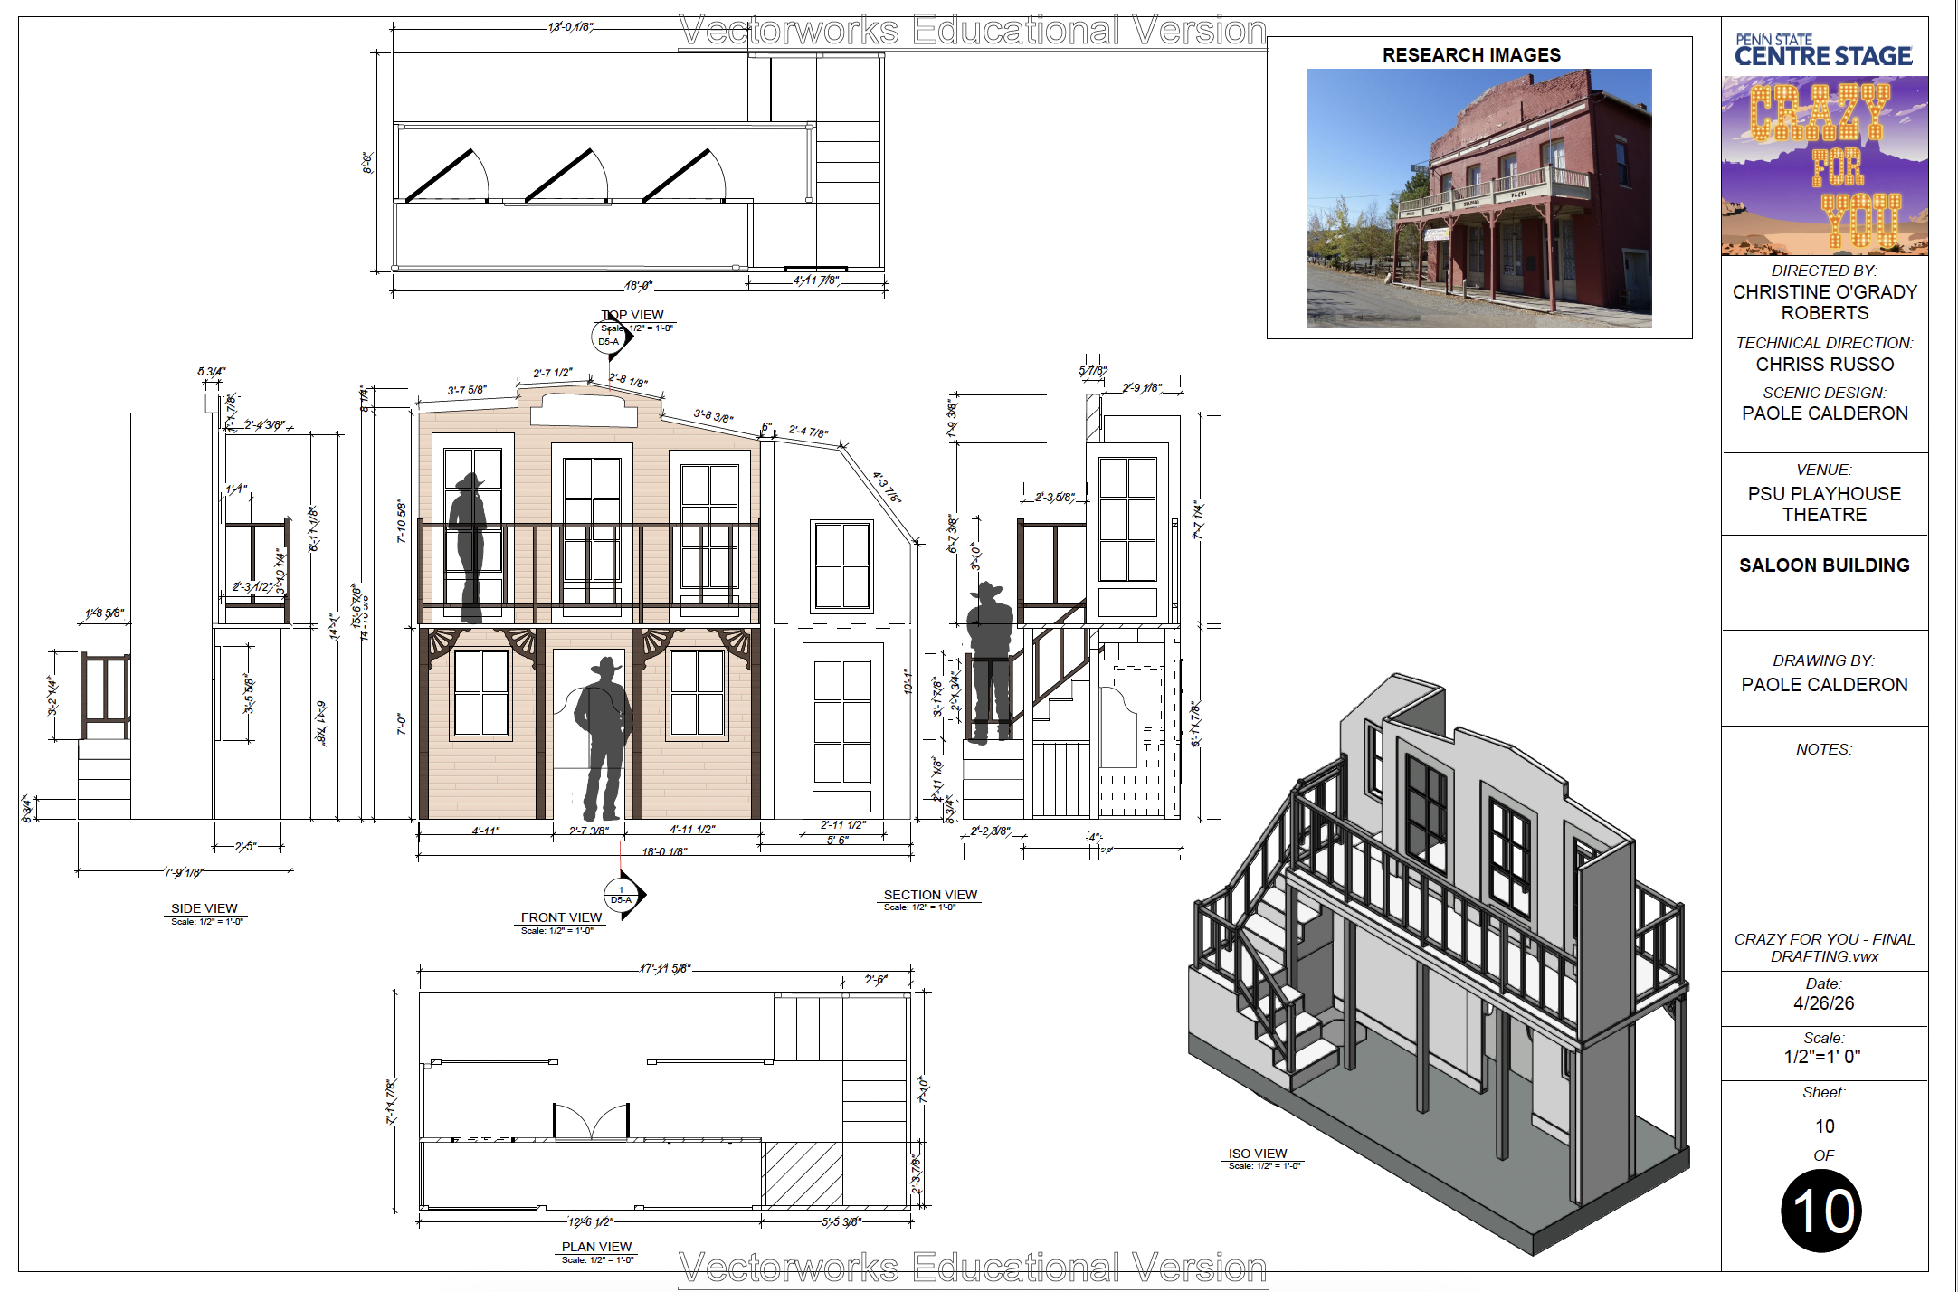Click the lower D5-A section marker

click(x=623, y=896)
